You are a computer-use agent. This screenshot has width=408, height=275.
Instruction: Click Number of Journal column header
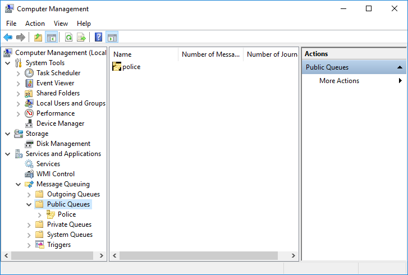point(271,54)
